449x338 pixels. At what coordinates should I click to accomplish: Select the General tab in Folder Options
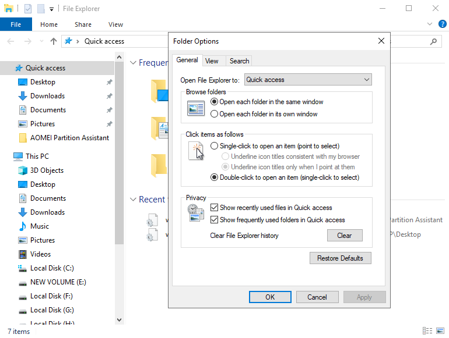pos(187,60)
